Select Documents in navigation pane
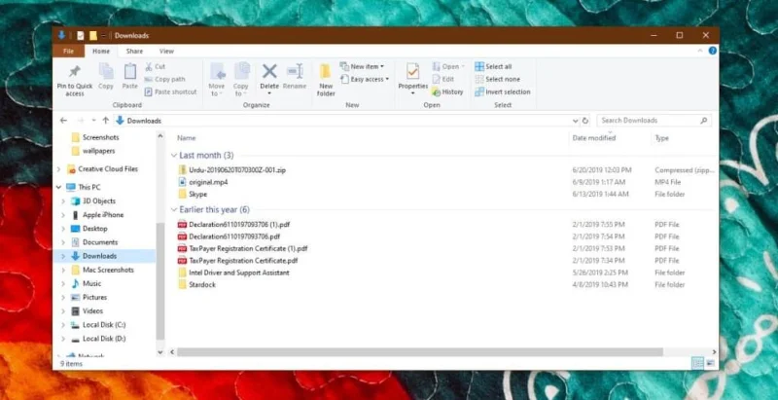 click(100, 242)
